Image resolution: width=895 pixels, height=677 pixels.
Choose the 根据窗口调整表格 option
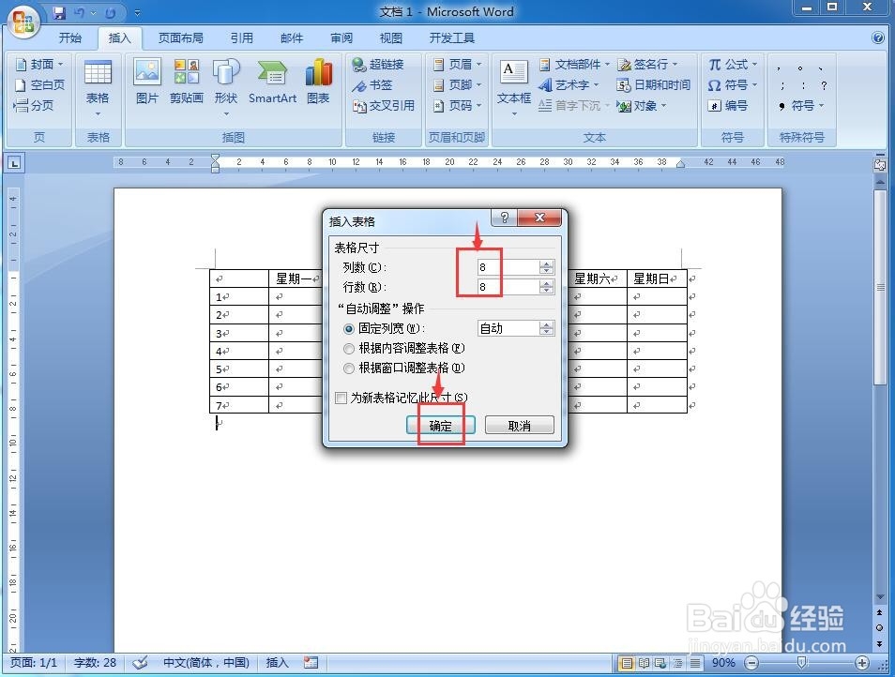(349, 368)
